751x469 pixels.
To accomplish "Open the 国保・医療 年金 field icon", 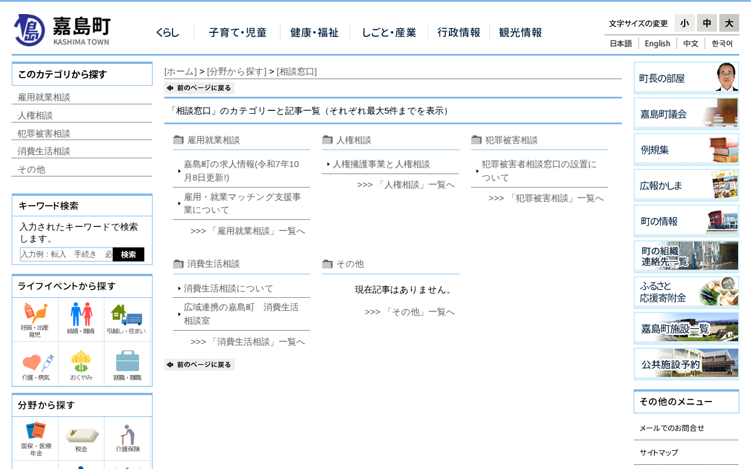I will 35,439.
